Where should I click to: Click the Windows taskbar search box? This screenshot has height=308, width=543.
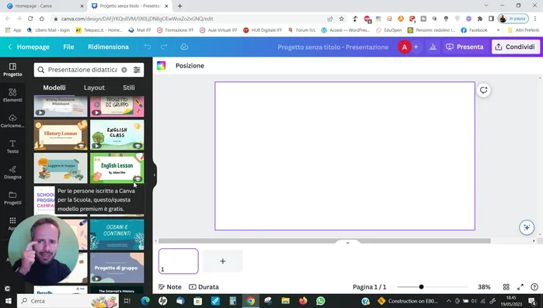[x=68, y=301]
